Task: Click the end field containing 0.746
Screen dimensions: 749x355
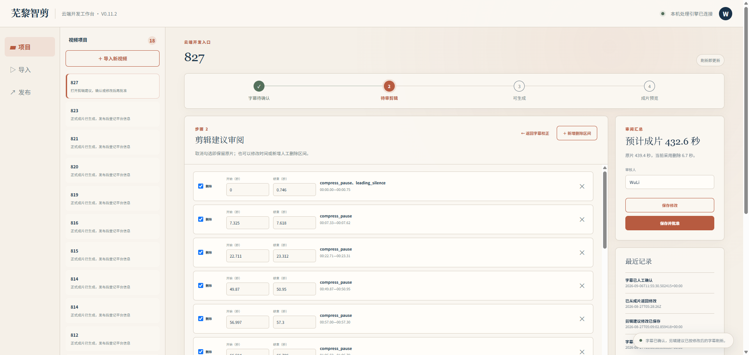Action: tap(294, 190)
